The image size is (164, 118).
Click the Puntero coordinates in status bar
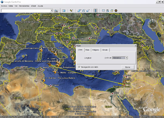(x=22, y=117)
